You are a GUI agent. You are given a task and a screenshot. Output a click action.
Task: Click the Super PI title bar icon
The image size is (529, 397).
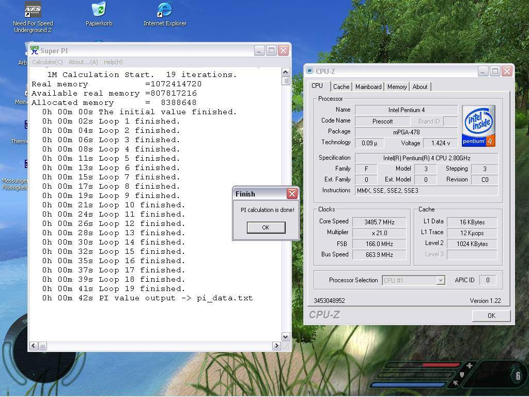35,50
